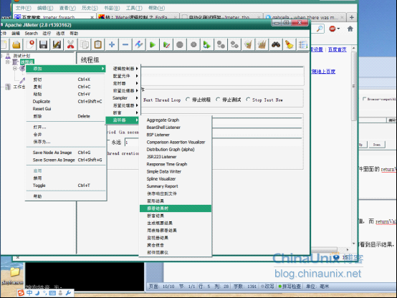Click the Start no pauses icon
Image resolution: width=397 pixels, height=298 pixels.
pyautogui.click(x=166, y=45)
